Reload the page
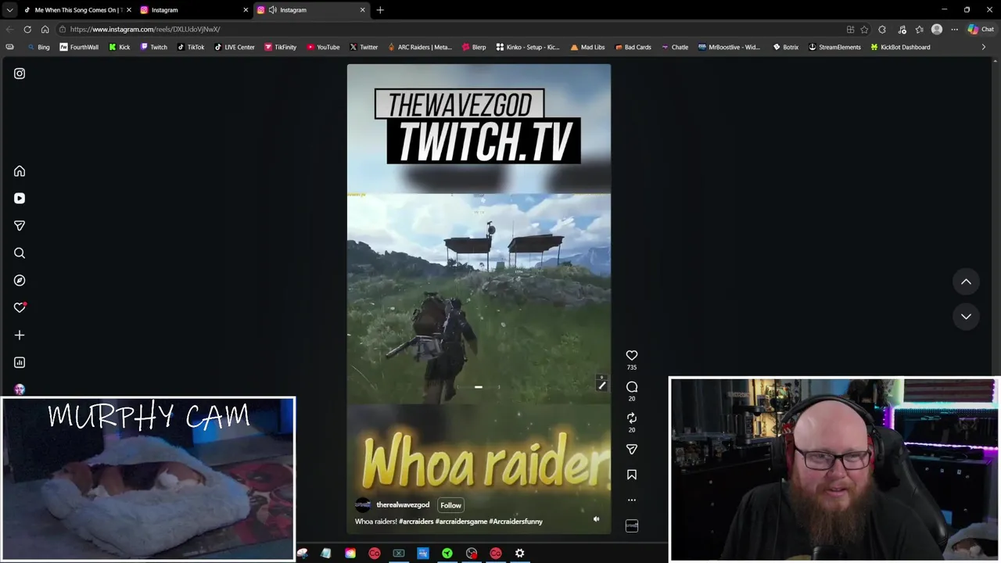This screenshot has width=1001, height=563. 27,30
